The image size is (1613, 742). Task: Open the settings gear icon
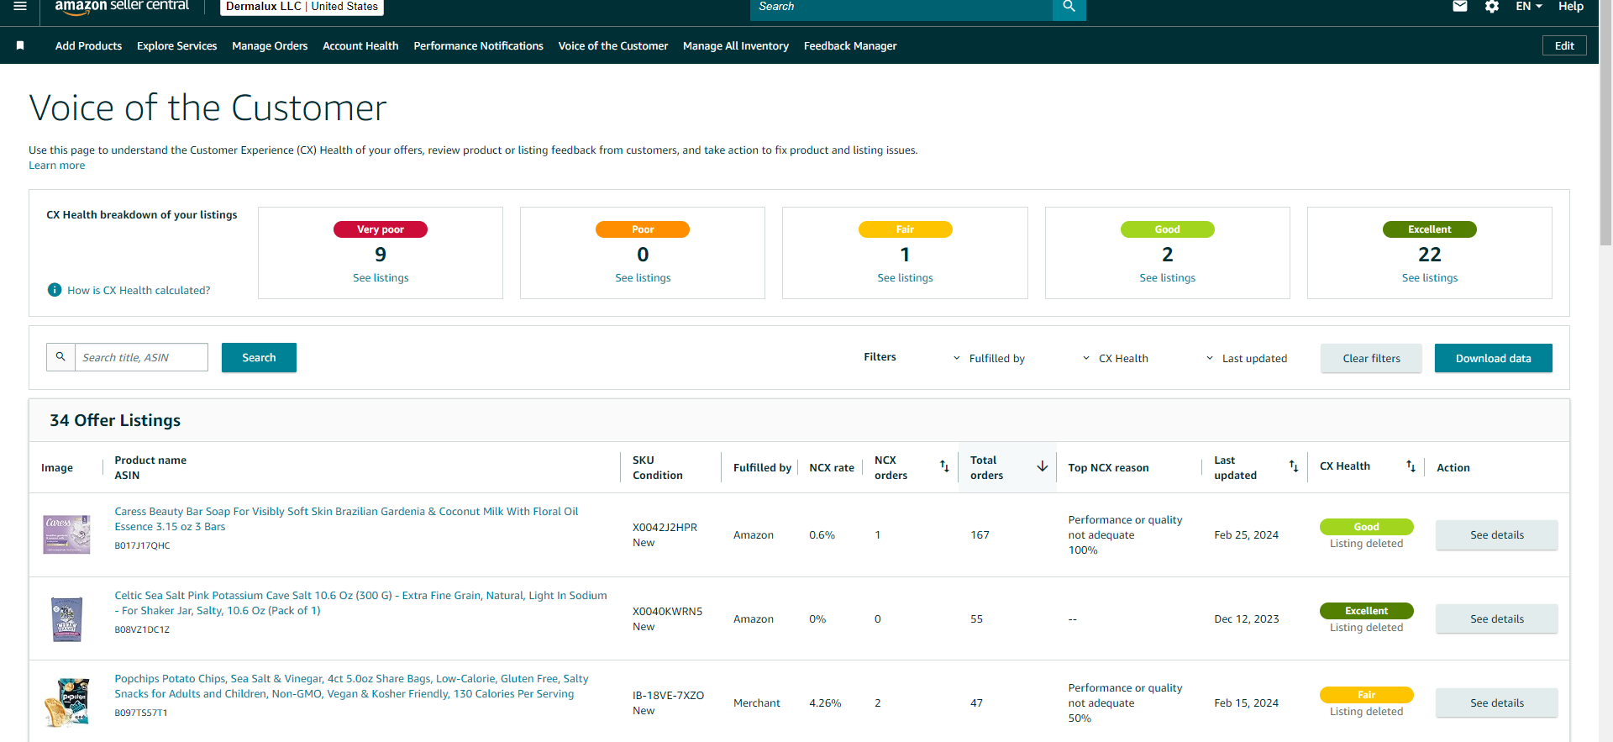click(1492, 7)
